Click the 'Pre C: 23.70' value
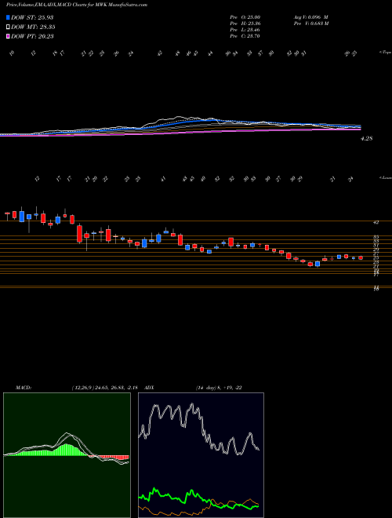The image size is (392, 518). 246,36
